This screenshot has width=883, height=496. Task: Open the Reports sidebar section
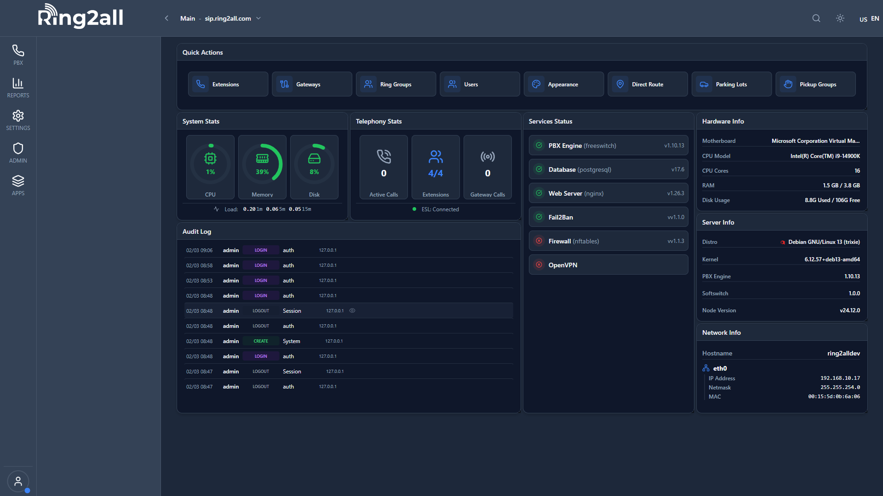click(x=18, y=87)
